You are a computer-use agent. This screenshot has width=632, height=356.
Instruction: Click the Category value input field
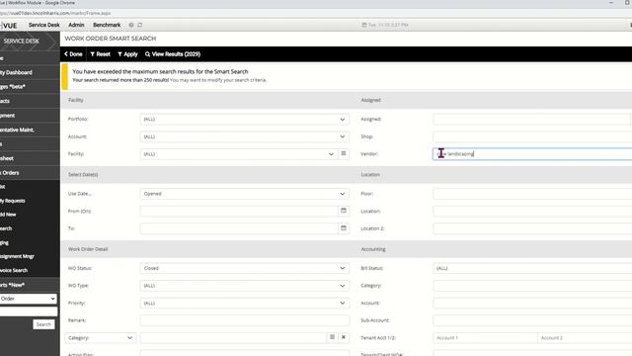[233, 337]
